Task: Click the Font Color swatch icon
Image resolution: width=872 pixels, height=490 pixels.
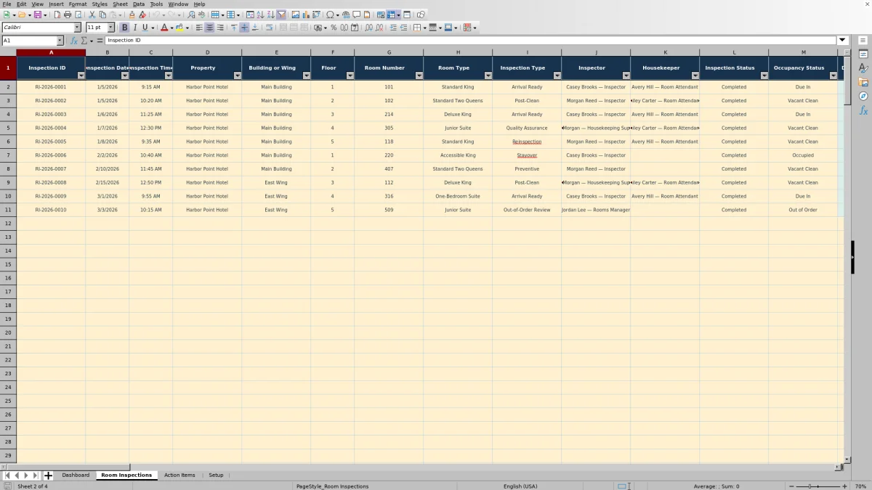Action: (164, 28)
